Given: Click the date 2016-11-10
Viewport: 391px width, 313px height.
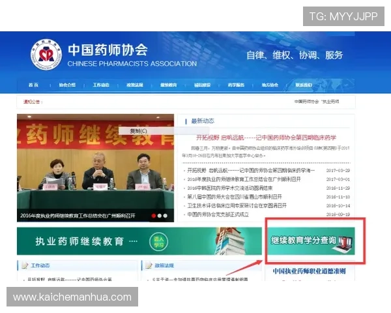Looking at the screenshot, I should click(x=338, y=197).
